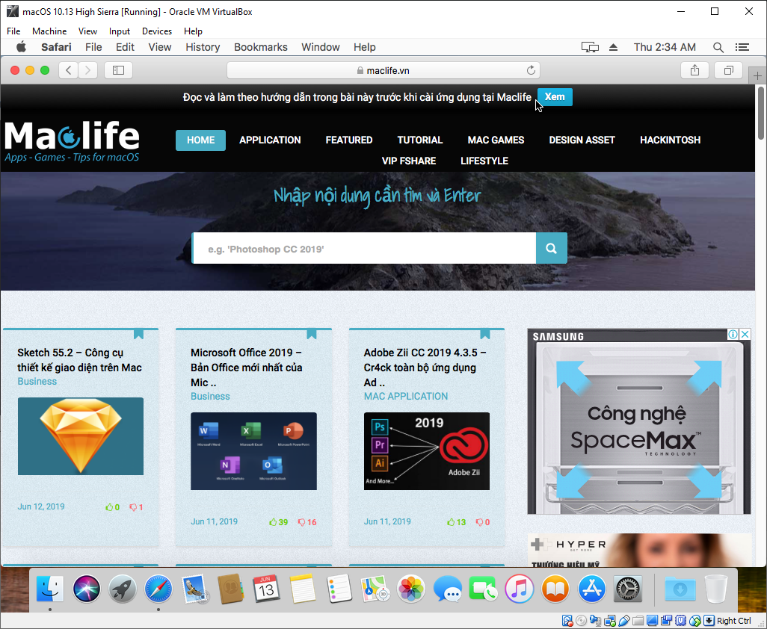This screenshot has width=767, height=629.
Task: Dislike the Microsoft Office 2019 post
Action: coord(304,522)
